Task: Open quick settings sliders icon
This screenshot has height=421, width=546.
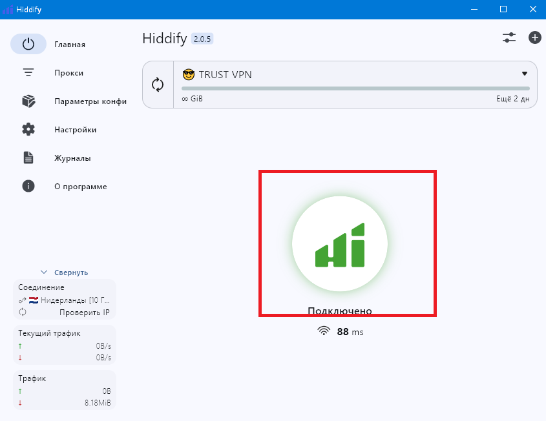Action: [x=509, y=38]
